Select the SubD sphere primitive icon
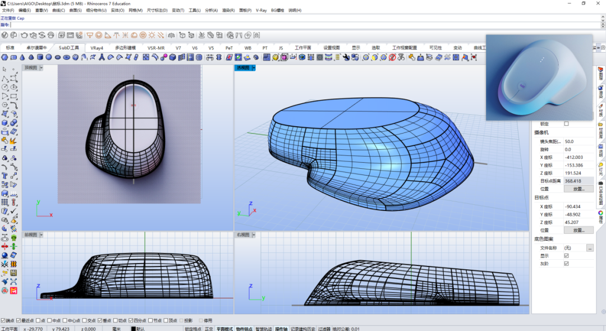 [49, 57]
